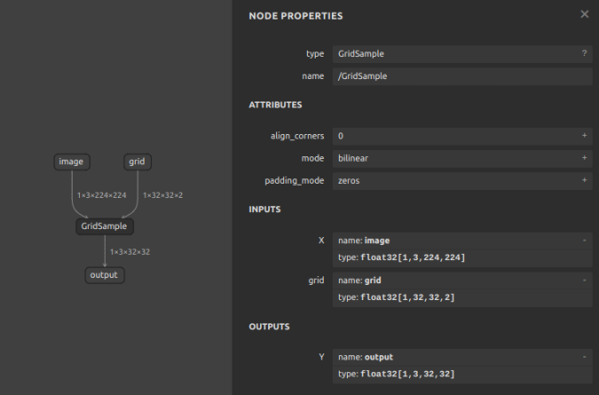Screen dimensions: 599x395
Task: Close the Node Properties panel
Action: (x=585, y=14)
